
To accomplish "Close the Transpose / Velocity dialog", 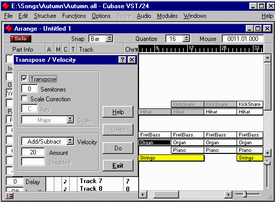I will point(132,60).
